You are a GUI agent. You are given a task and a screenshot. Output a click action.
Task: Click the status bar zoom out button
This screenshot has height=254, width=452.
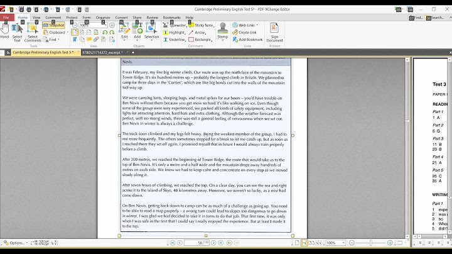click(352, 243)
